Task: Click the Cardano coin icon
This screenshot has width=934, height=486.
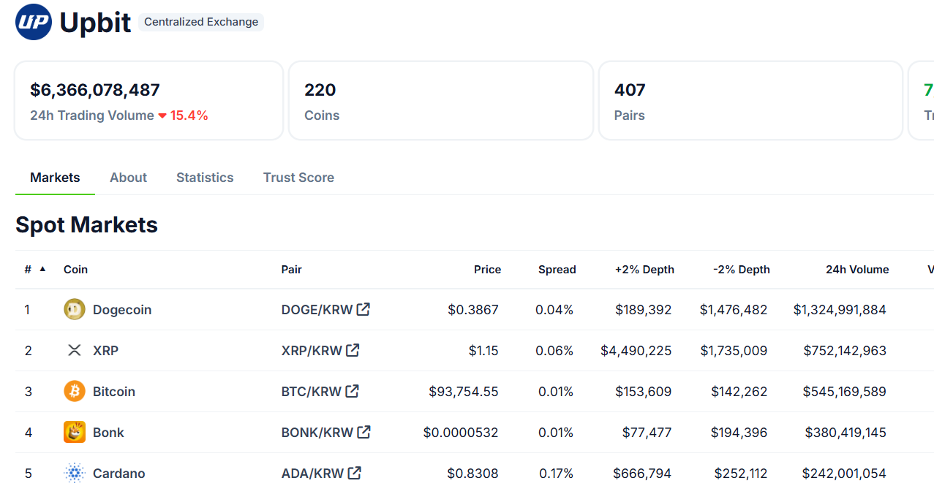Action: (75, 474)
